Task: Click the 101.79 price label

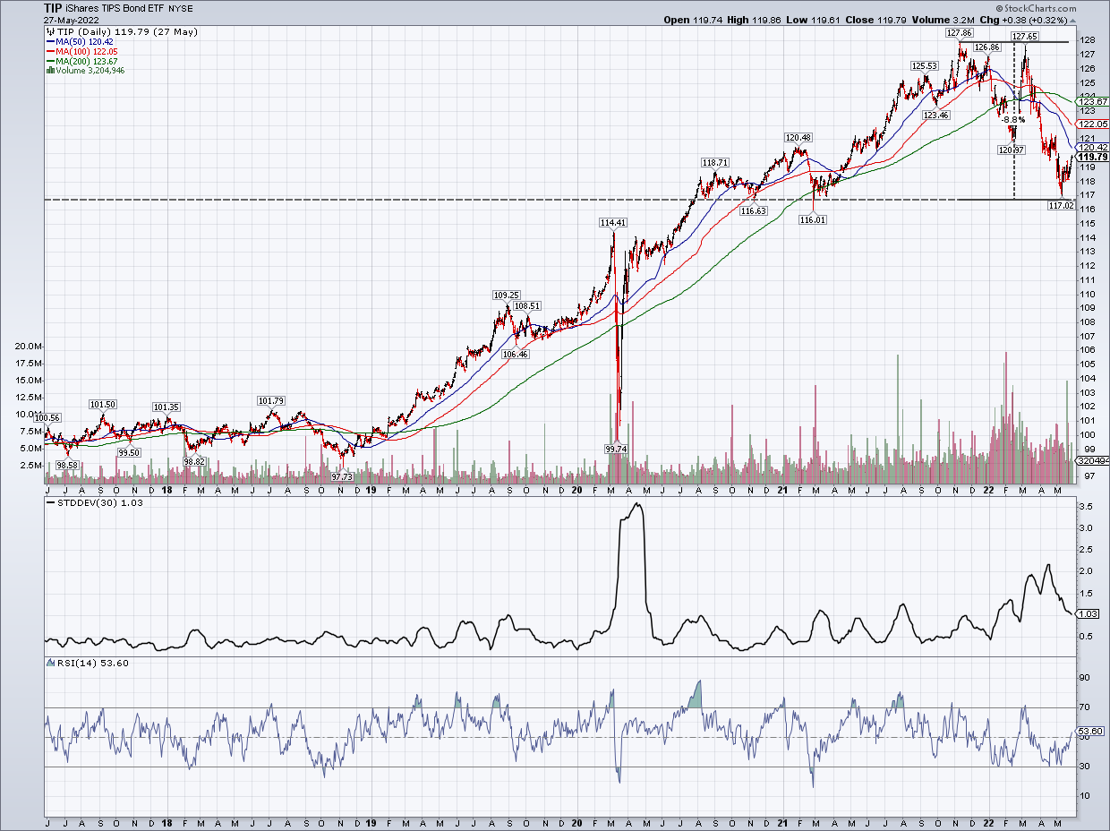Action: 270,400
